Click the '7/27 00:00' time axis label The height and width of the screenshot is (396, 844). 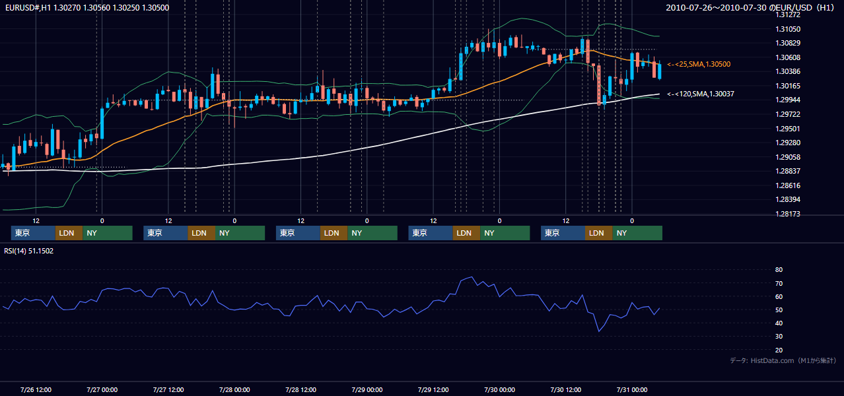pyautogui.click(x=102, y=389)
